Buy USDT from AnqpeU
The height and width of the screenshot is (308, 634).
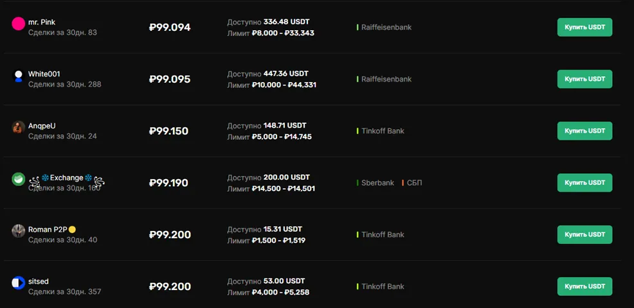pos(584,131)
